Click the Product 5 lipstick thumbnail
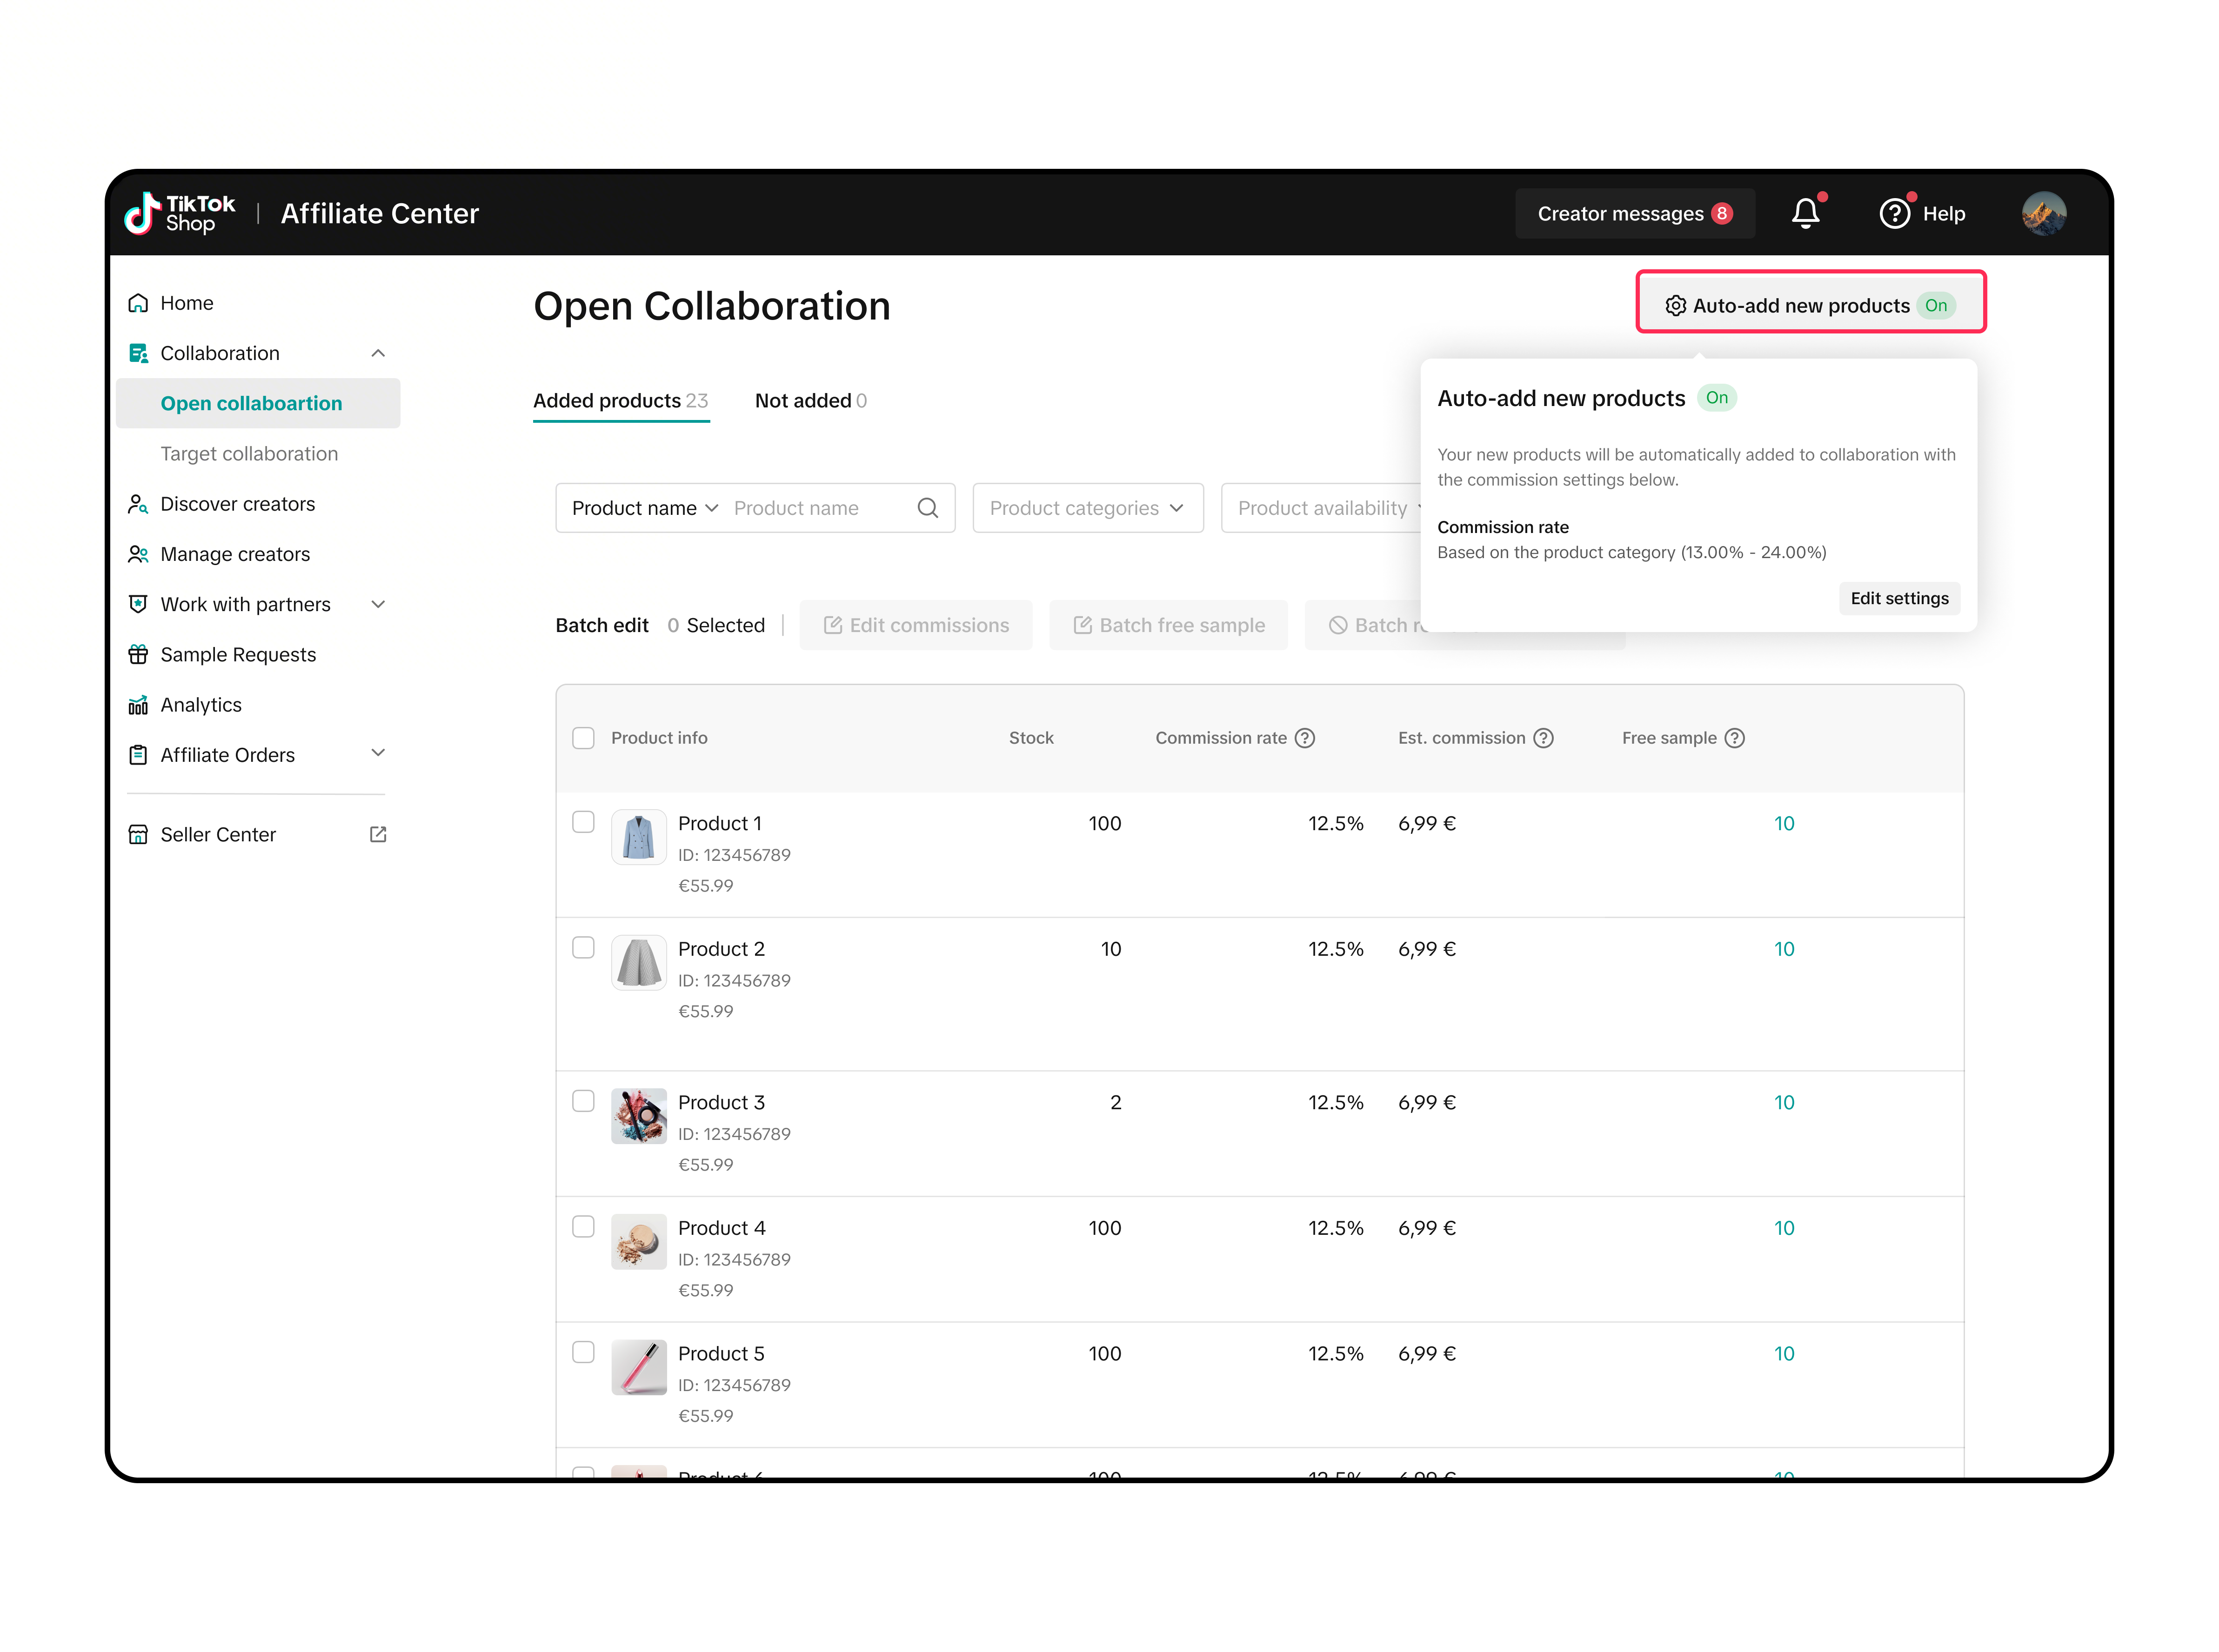The width and height of the screenshot is (2219, 1652). point(639,1367)
